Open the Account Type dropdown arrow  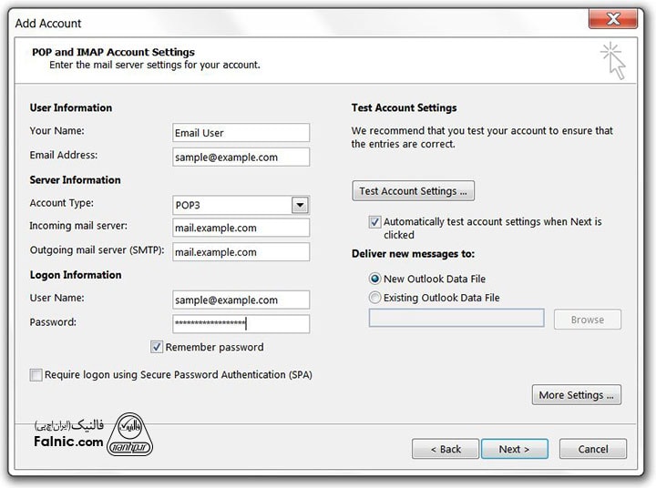click(x=300, y=205)
